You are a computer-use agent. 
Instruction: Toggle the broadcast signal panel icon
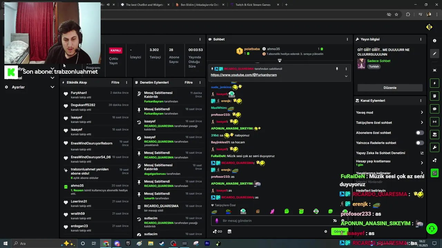point(434,122)
